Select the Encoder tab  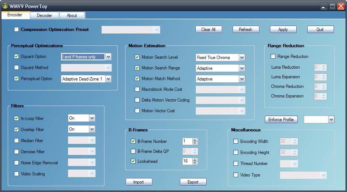(15, 15)
